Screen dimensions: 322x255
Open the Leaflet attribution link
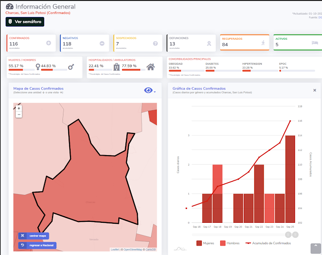tap(115, 249)
